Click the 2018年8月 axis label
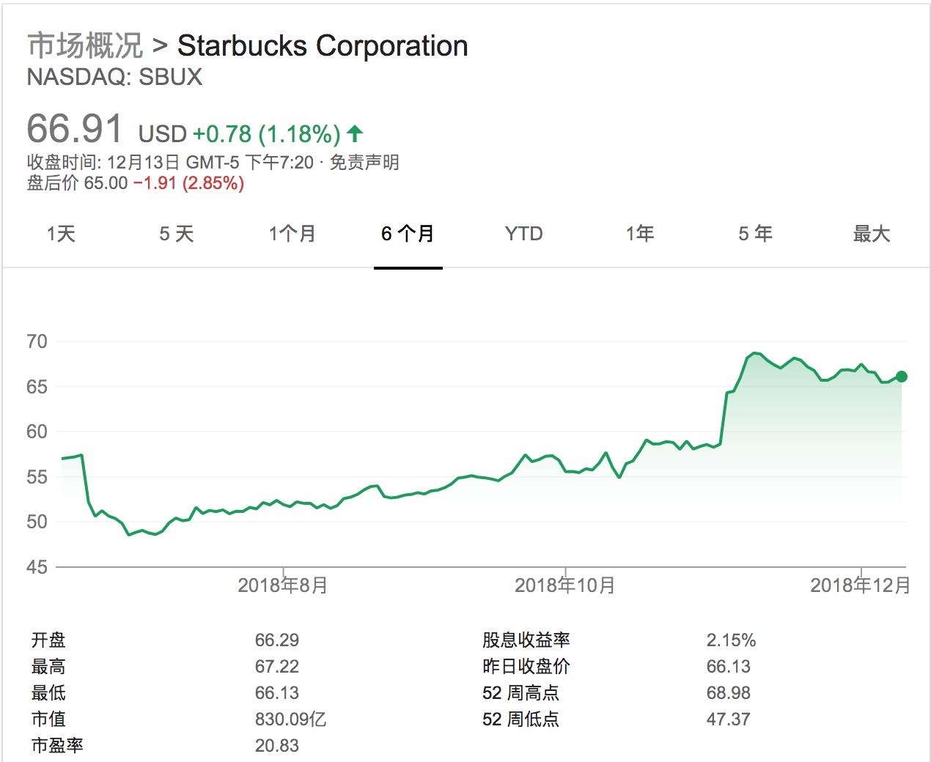 click(283, 585)
